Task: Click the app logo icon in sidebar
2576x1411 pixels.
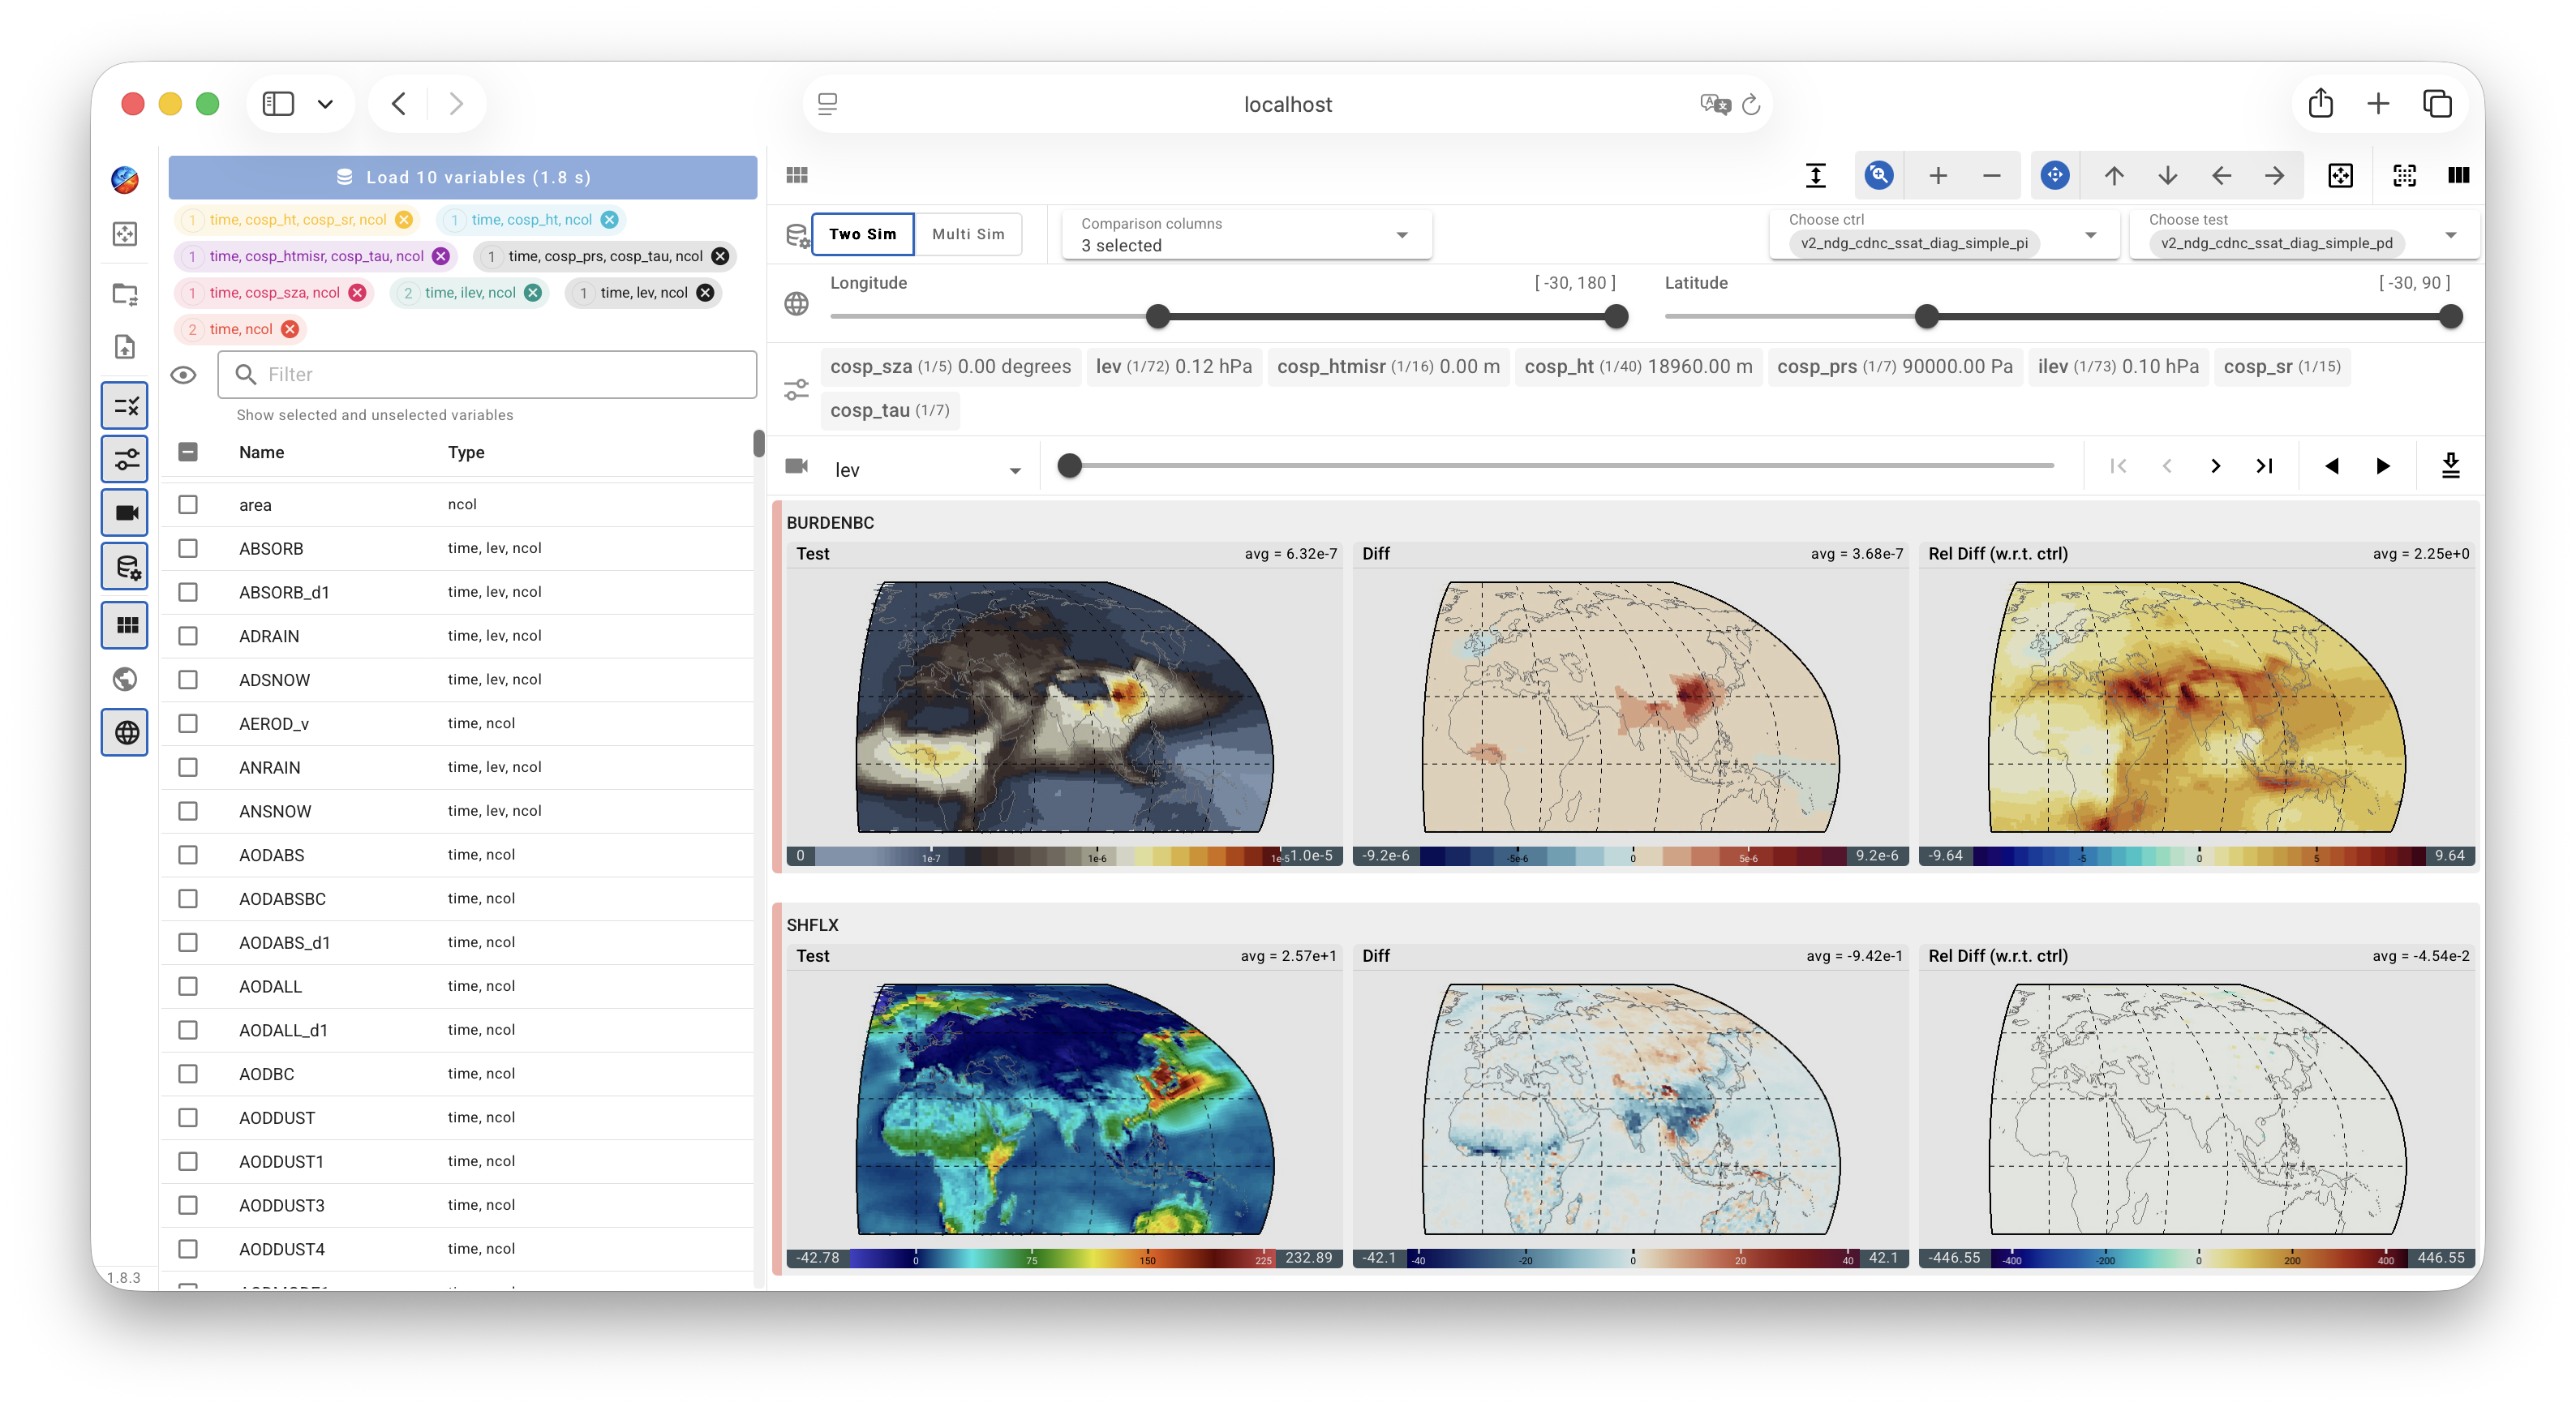Action: (125, 179)
